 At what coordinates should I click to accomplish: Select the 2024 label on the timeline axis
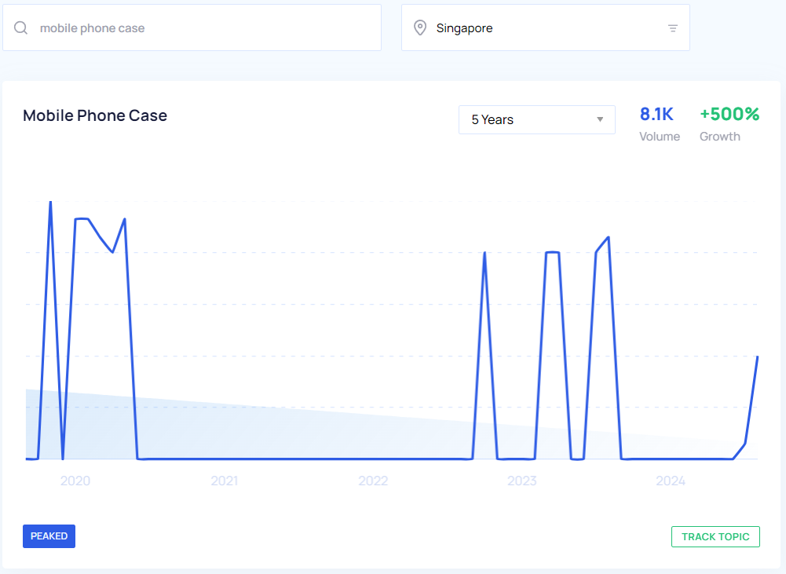tap(671, 481)
